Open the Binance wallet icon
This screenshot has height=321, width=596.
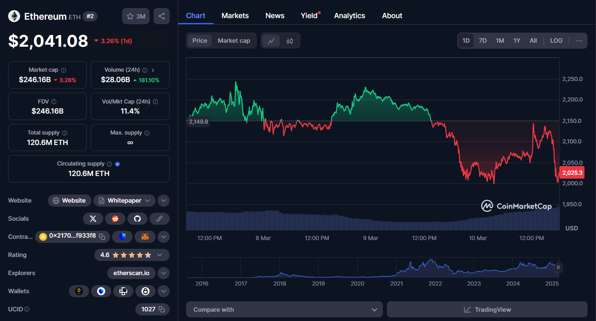[79, 291]
